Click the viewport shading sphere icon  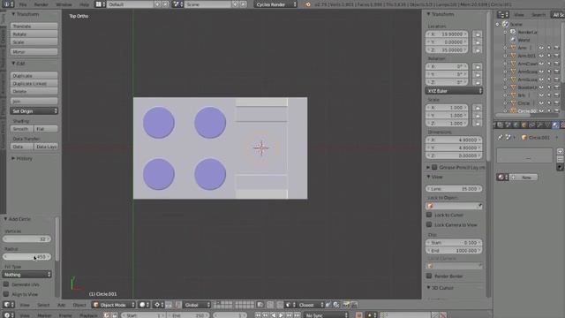pos(144,305)
